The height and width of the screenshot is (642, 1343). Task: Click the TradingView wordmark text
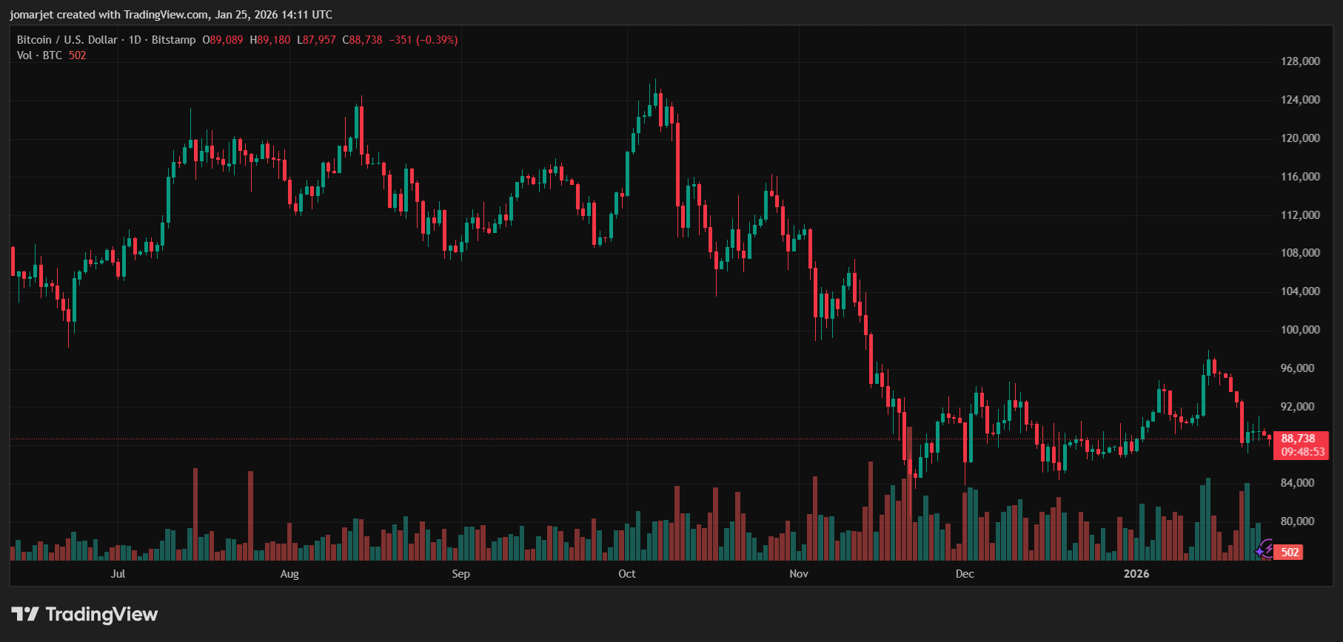click(101, 614)
